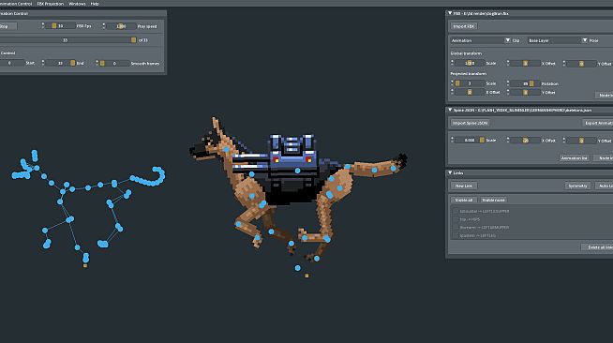Toggle checkbox for third link ending ARM.UPPER
The width and height of the screenshot is (613, 343).
pos(456,228)
